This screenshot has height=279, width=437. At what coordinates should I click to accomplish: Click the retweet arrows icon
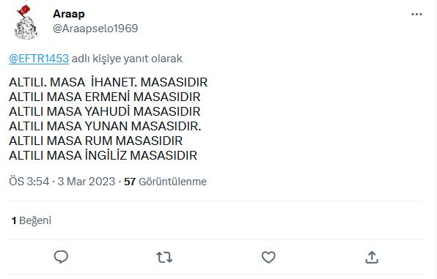coord(164,257)
